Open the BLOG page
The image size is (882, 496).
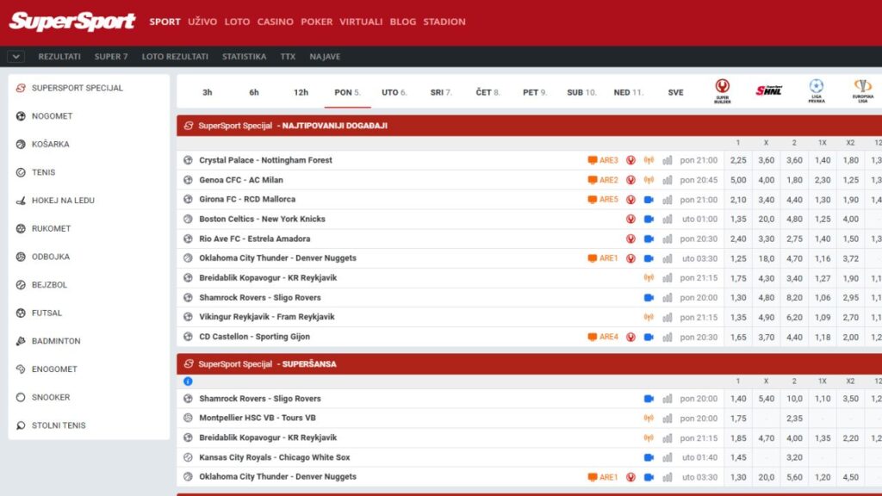coord(403,22)
